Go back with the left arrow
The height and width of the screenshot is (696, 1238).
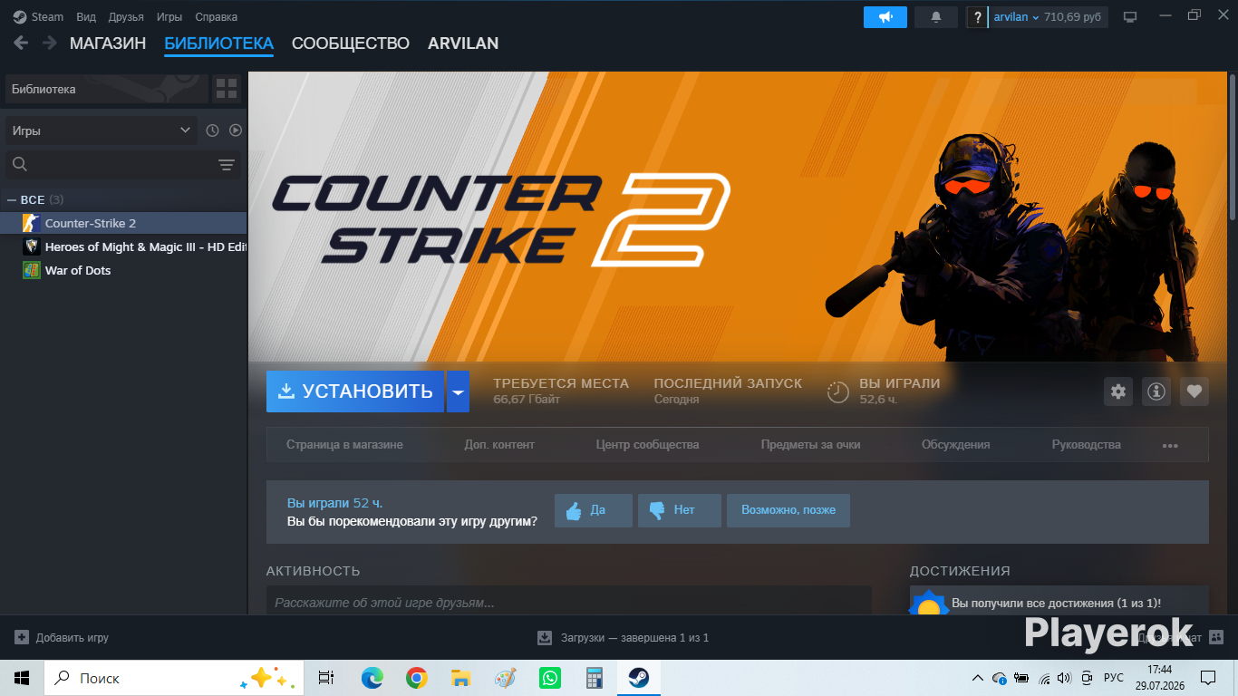coord(21,43)
